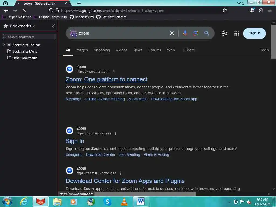Image resolution: width=276 pixels, height=207 pixels.
Task: Switch to Microsoft Word in taskbar
Action: pyautogui.click(x=141, y=202)
